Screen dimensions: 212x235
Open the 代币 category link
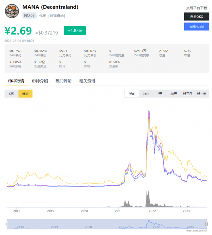(x=43, y=16)
